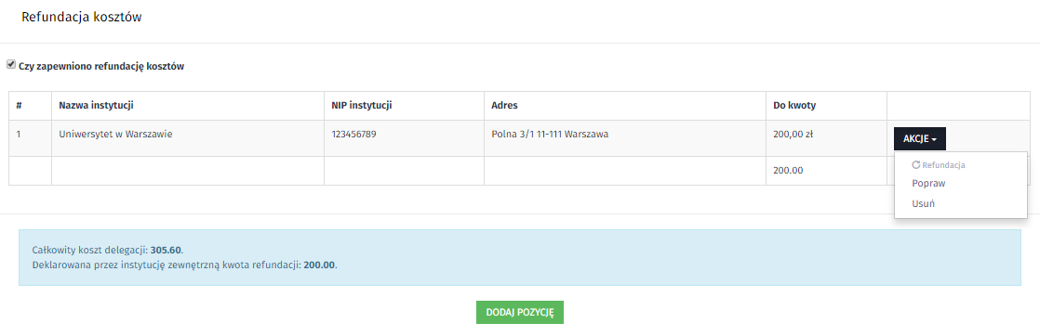The height and width of the screenshot is (336, 1040).
Task: Choose Usuń in the actions menu
Action: (x=924, y=203)
